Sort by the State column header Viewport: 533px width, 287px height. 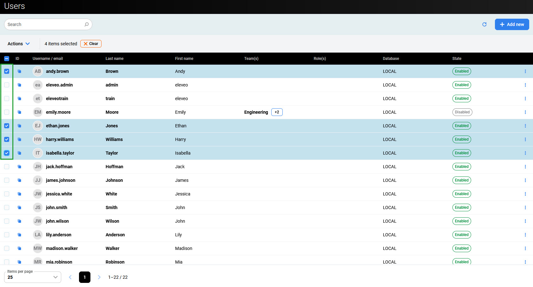pos(457,59)
